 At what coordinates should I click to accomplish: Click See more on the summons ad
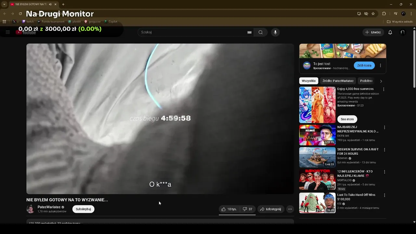pos(347,119)
